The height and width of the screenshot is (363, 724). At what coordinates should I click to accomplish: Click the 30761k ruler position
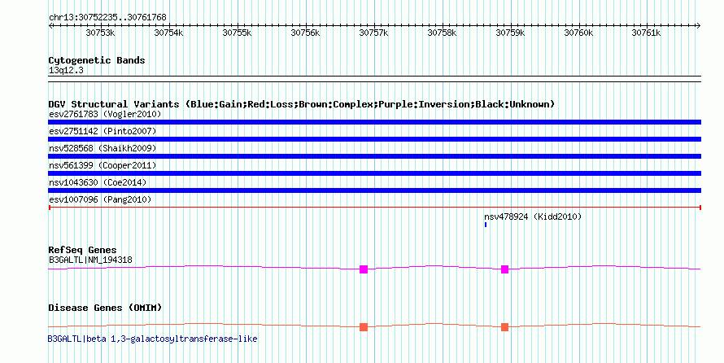[x=647, y=33]
